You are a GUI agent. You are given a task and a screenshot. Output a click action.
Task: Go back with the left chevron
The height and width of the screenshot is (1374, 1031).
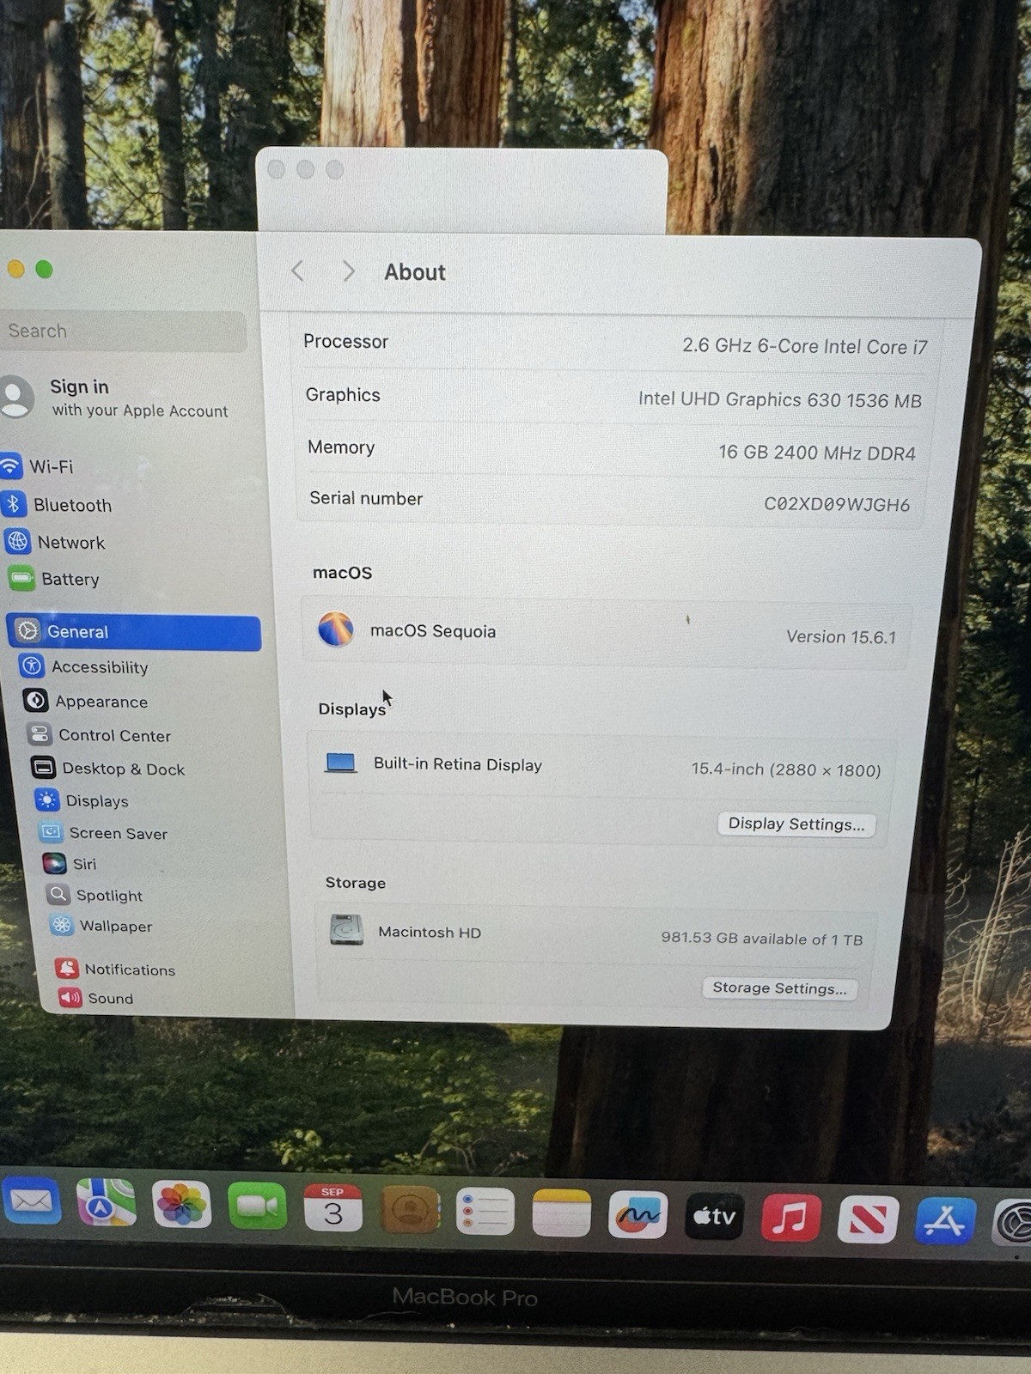coord(297,271)
